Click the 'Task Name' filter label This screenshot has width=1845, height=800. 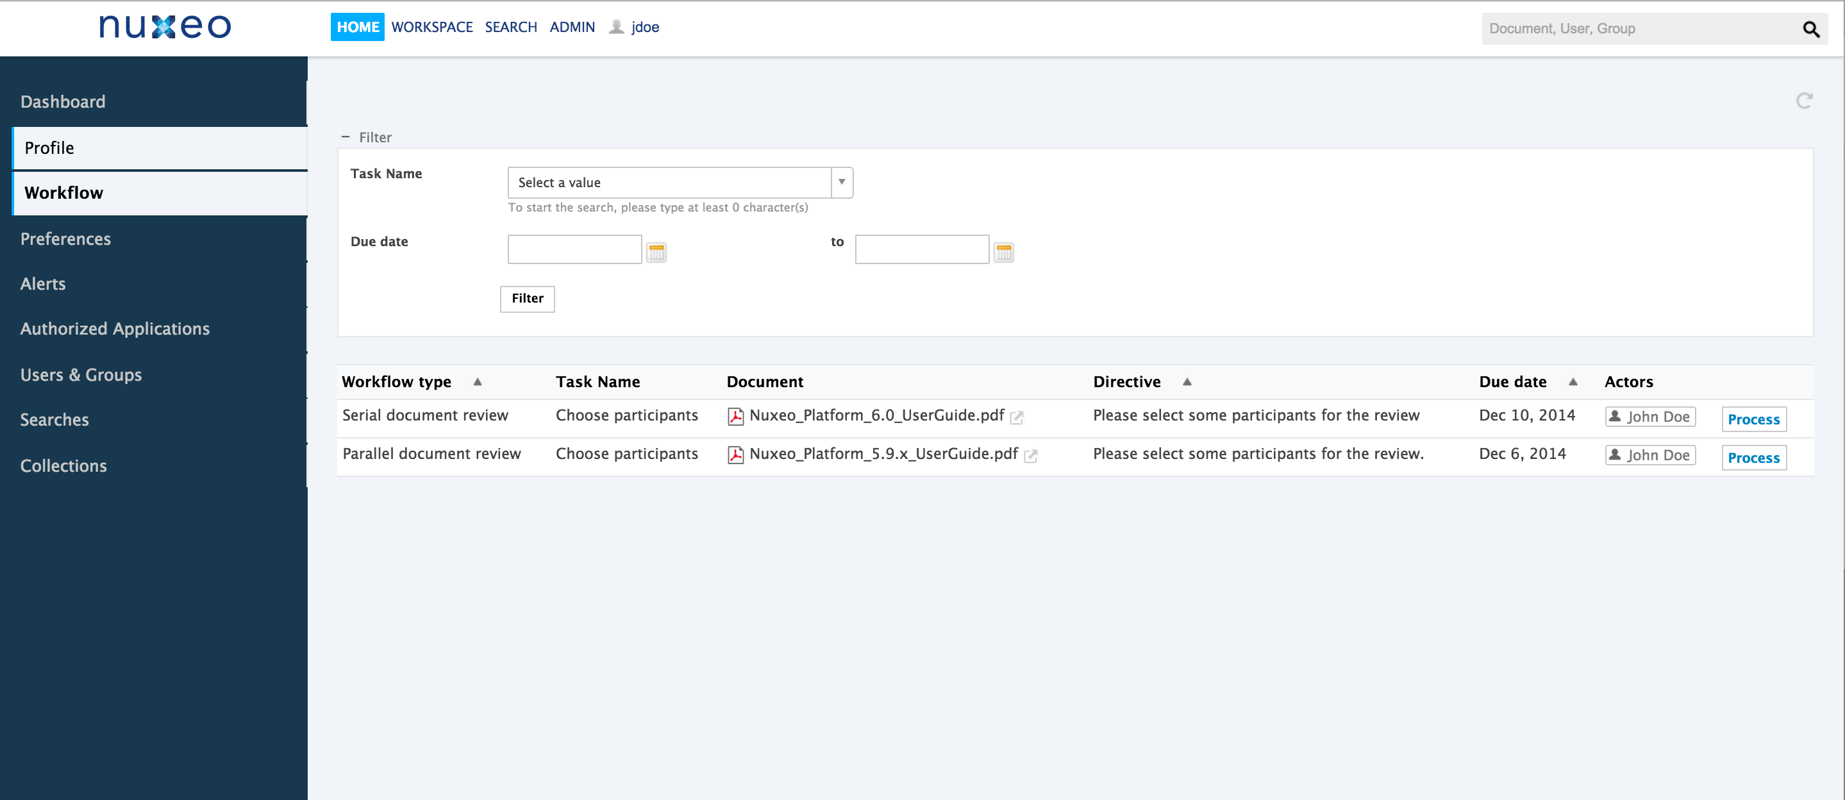click(386, 174)
